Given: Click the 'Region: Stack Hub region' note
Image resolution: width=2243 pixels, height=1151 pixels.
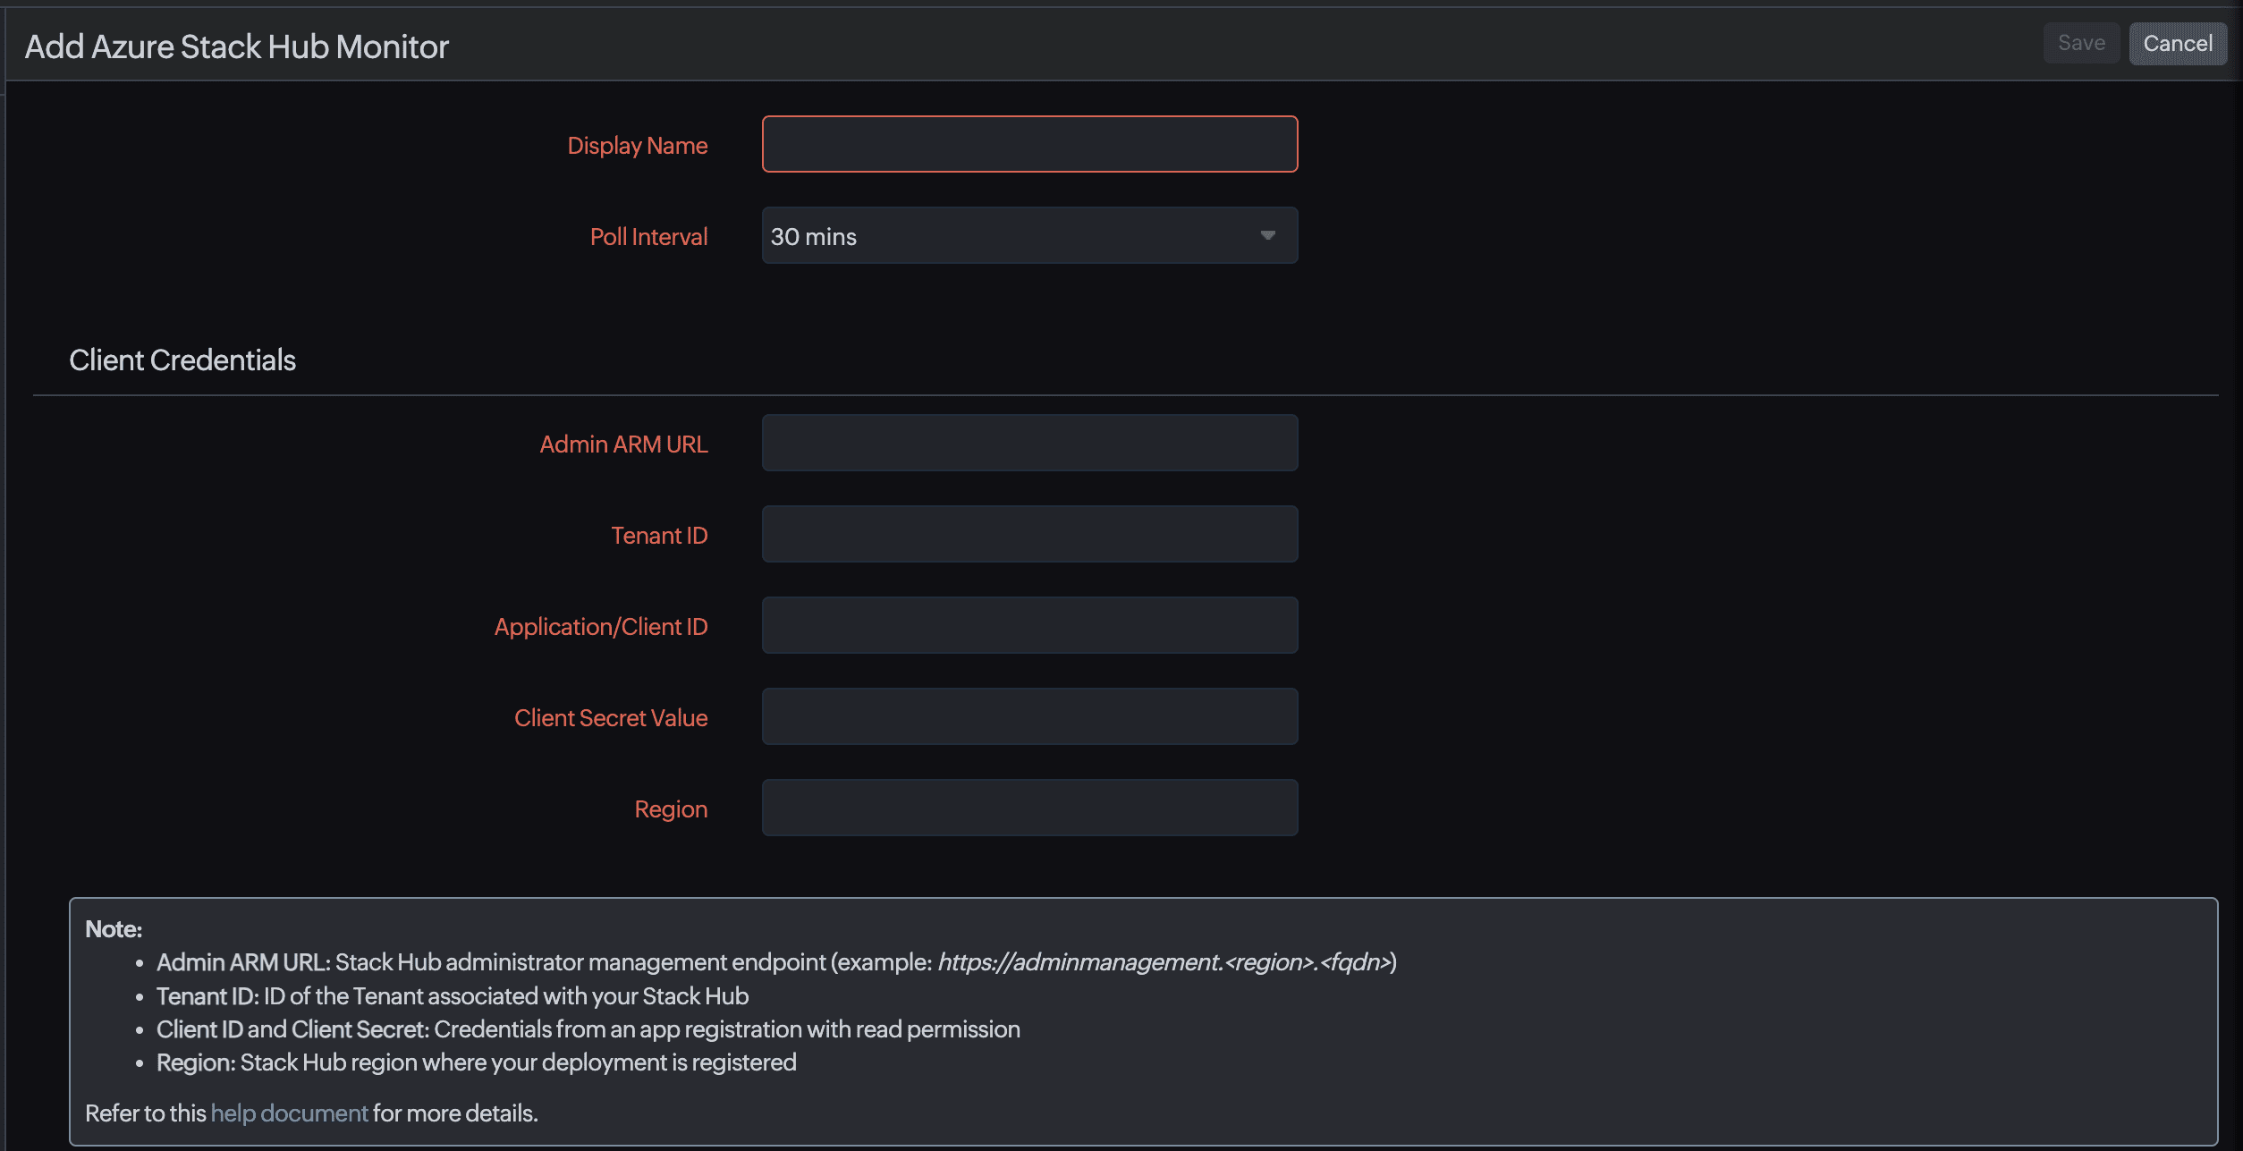Looking at the screenshot, I should click(x=477, y=1062).
